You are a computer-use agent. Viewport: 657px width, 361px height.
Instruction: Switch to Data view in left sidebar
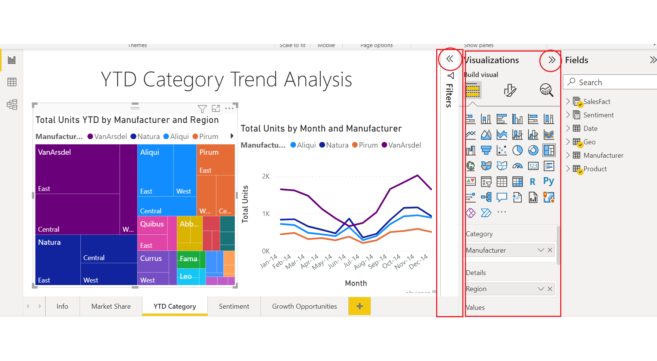pyautogui.click(x=12, y=82)
